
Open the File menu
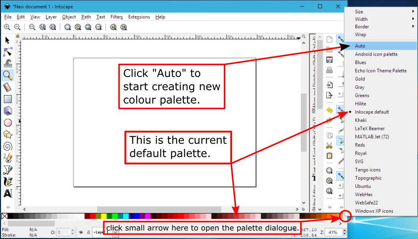click(8, 17)
